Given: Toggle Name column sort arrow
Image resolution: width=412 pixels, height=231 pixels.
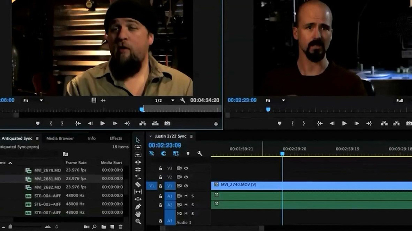Looking at the screenshot, I should [x=10, y=163].
